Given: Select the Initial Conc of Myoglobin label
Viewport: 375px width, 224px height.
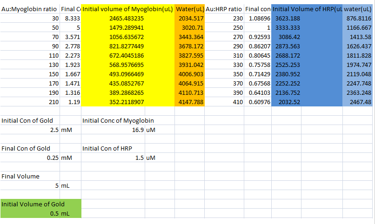Looking at the screenshot, I should pos(118,120).
